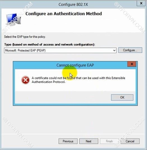Viewport: 147px width, 150px height.
Task: Advance with the Next button
Action: pos(89,141)
